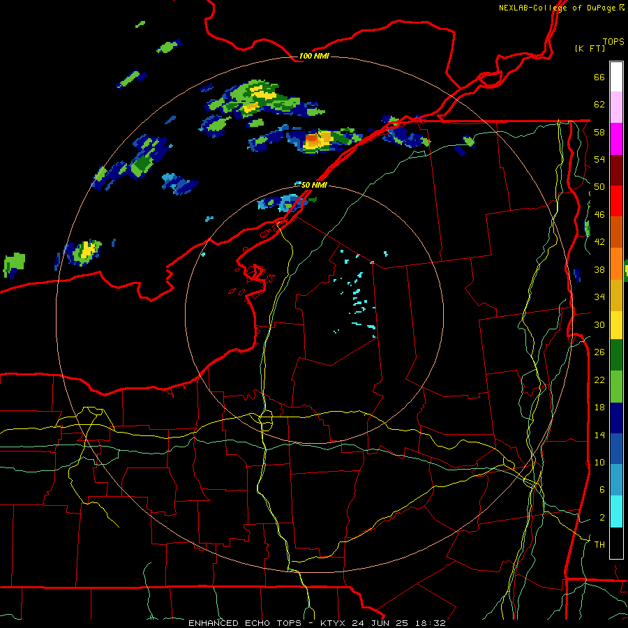Click the '22' legend value

(x=599, y=380)
